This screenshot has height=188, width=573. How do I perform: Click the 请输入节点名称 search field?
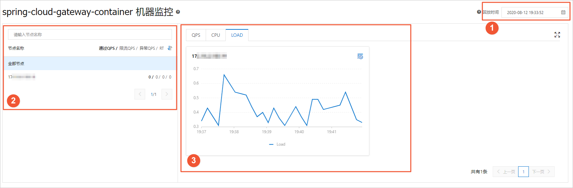click(x=90, y=34)
